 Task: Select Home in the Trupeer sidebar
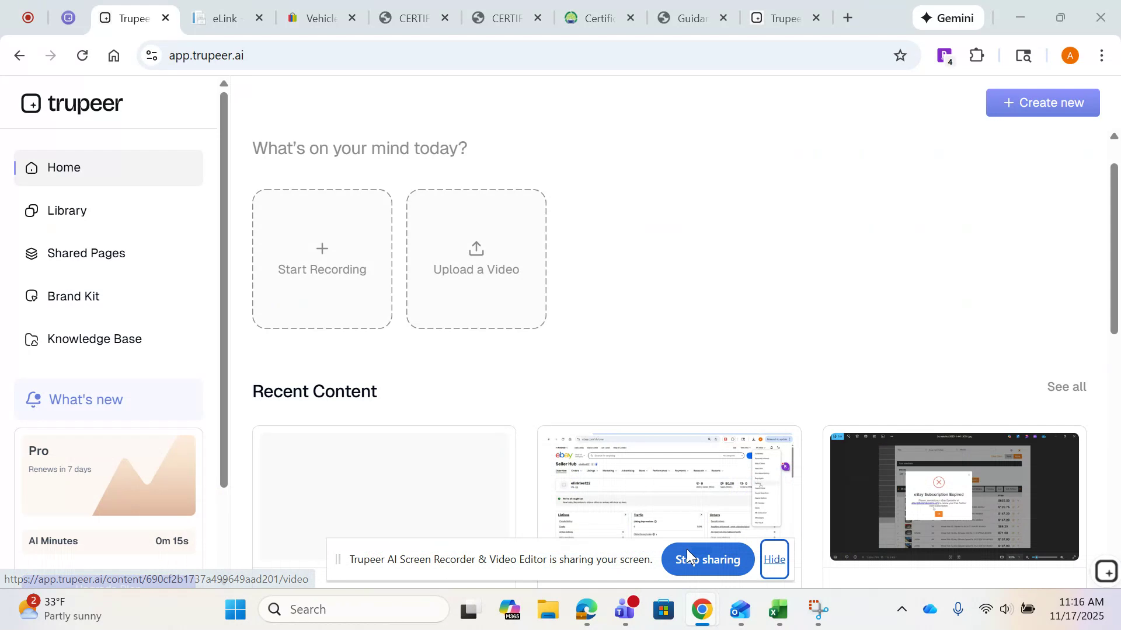point(63,167)
